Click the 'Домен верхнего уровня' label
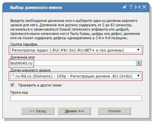Screen dimensions: 154x125 (30, 70)
